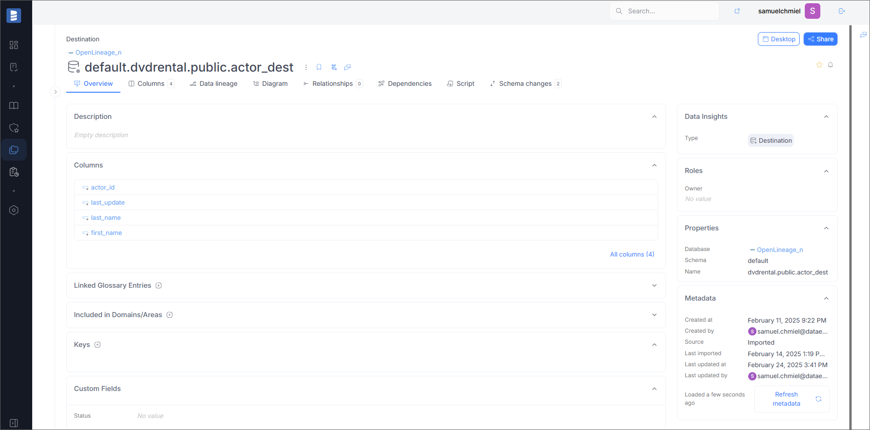Expand the Included in Domains/Areas section
This screenshot has width=870, height=430.
654,315
